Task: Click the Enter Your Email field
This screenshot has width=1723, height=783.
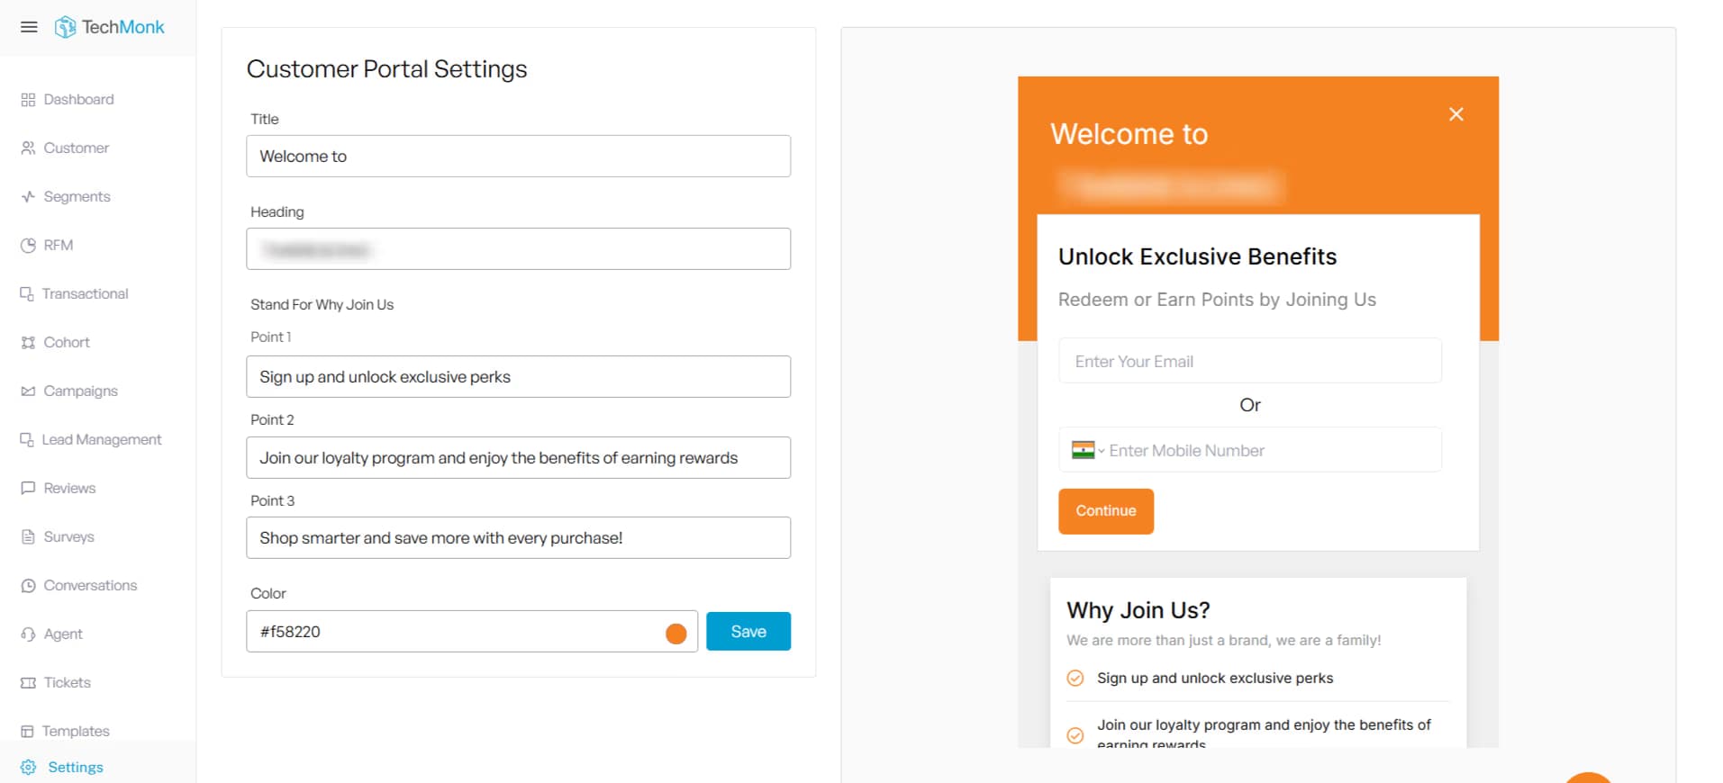Action: tap(1250, 361)
